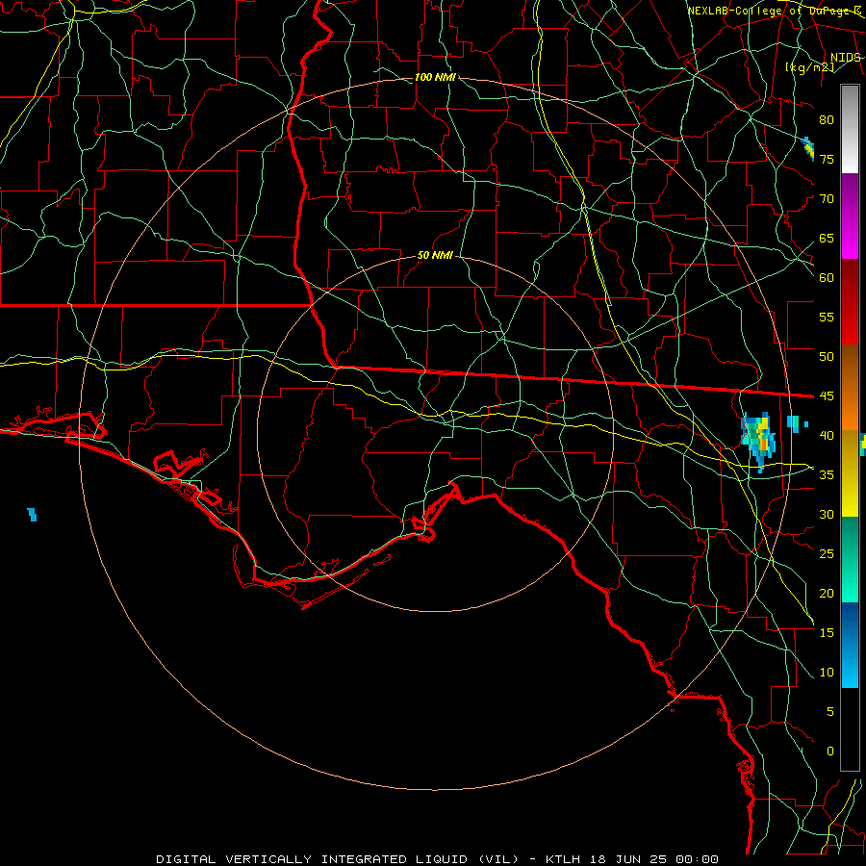Click the radar echo at upper right edge
The height and width of the screenshot is (866, 866).
click(807, 148)
